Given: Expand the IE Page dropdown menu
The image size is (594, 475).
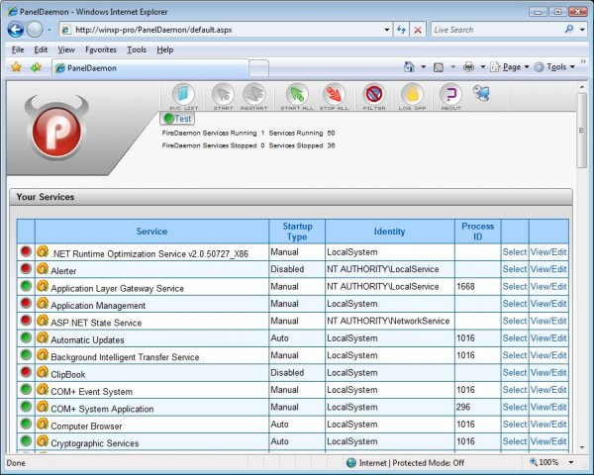Looking at the screenshot, I should click(x=513, y=67).
